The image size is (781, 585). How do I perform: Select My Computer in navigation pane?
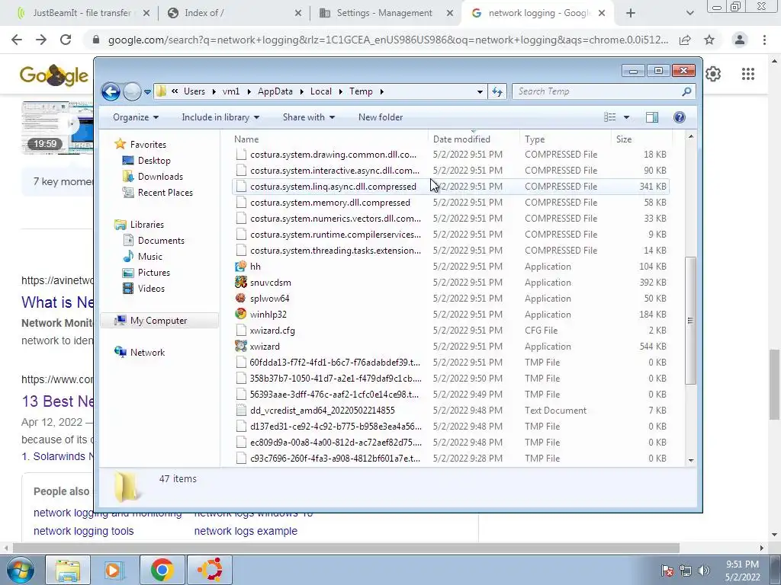(159, 321)
